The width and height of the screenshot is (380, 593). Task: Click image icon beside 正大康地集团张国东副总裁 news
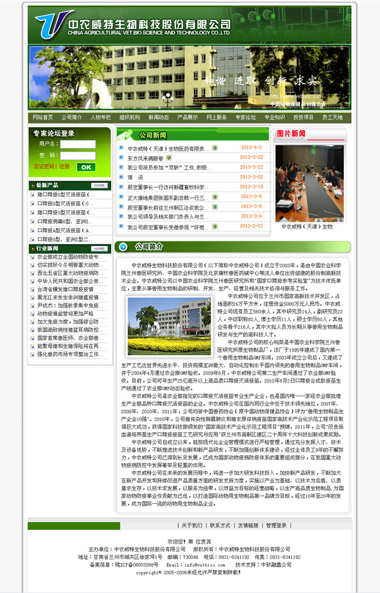(x=215, y=197)
